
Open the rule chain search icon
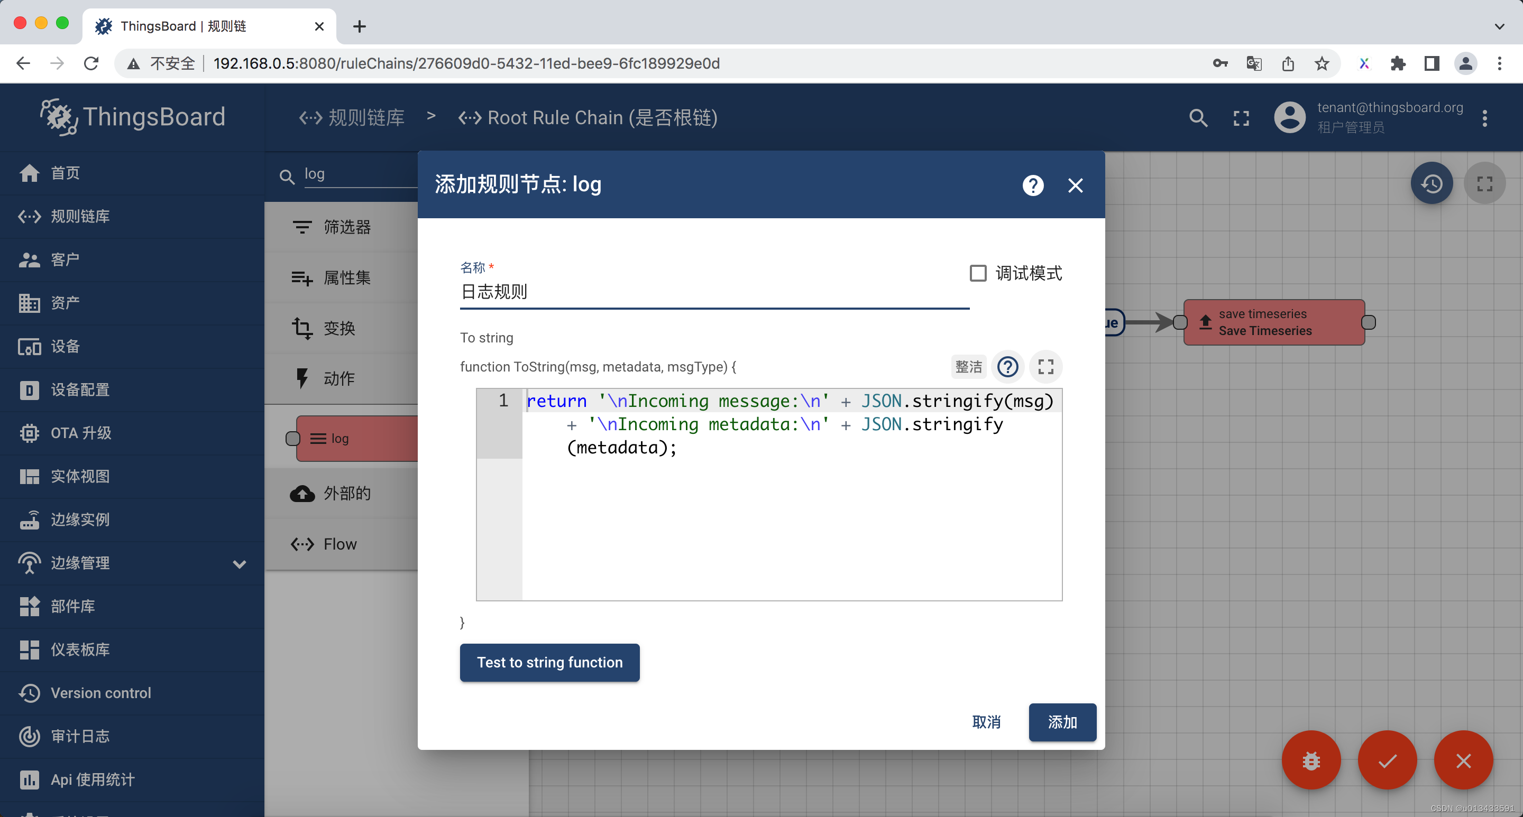[x=1198, y=117]
